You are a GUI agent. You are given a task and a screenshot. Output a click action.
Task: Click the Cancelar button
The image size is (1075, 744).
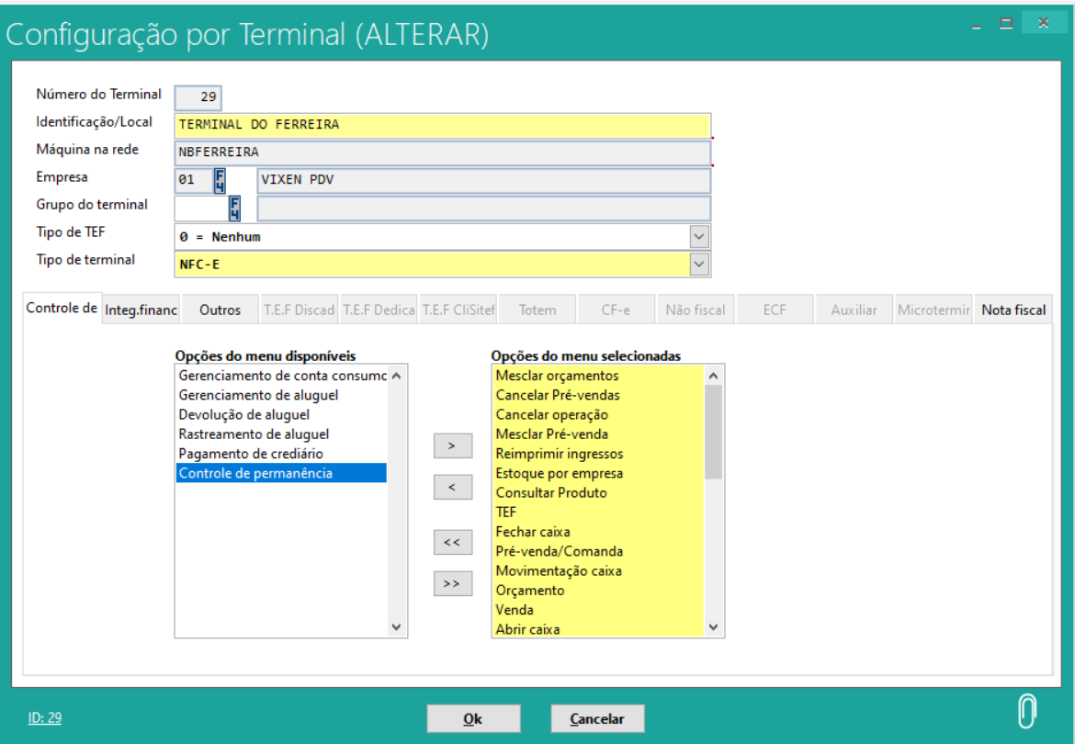point(597,719)
